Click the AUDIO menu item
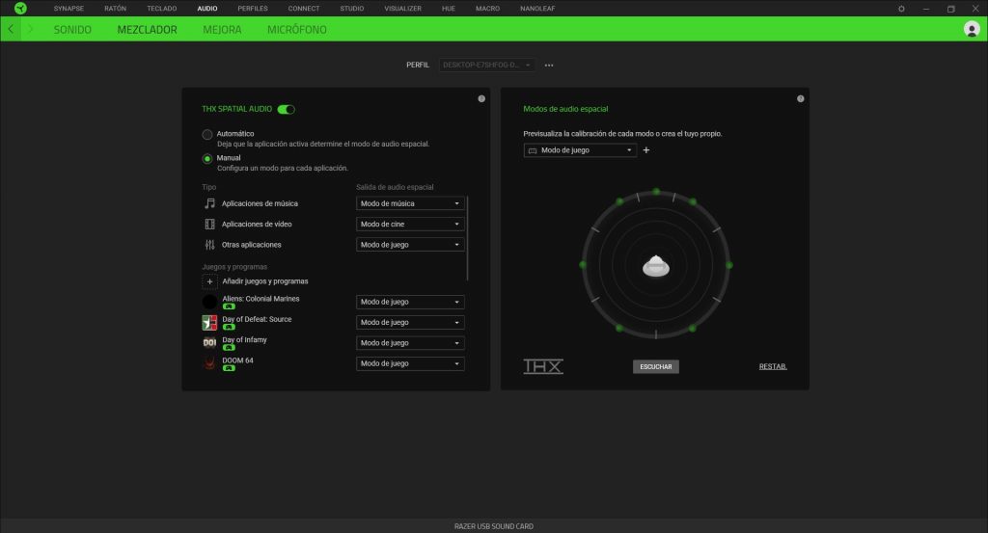 pyautogui.click(x=207, y=9)
